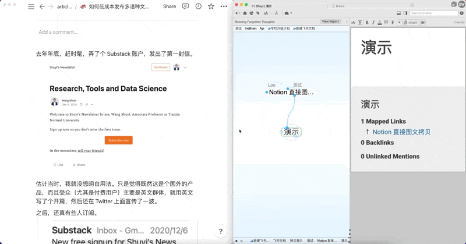Click theBrain back navigation arrow in toolbar
This screenshot has height=244, width=466.
236,13
